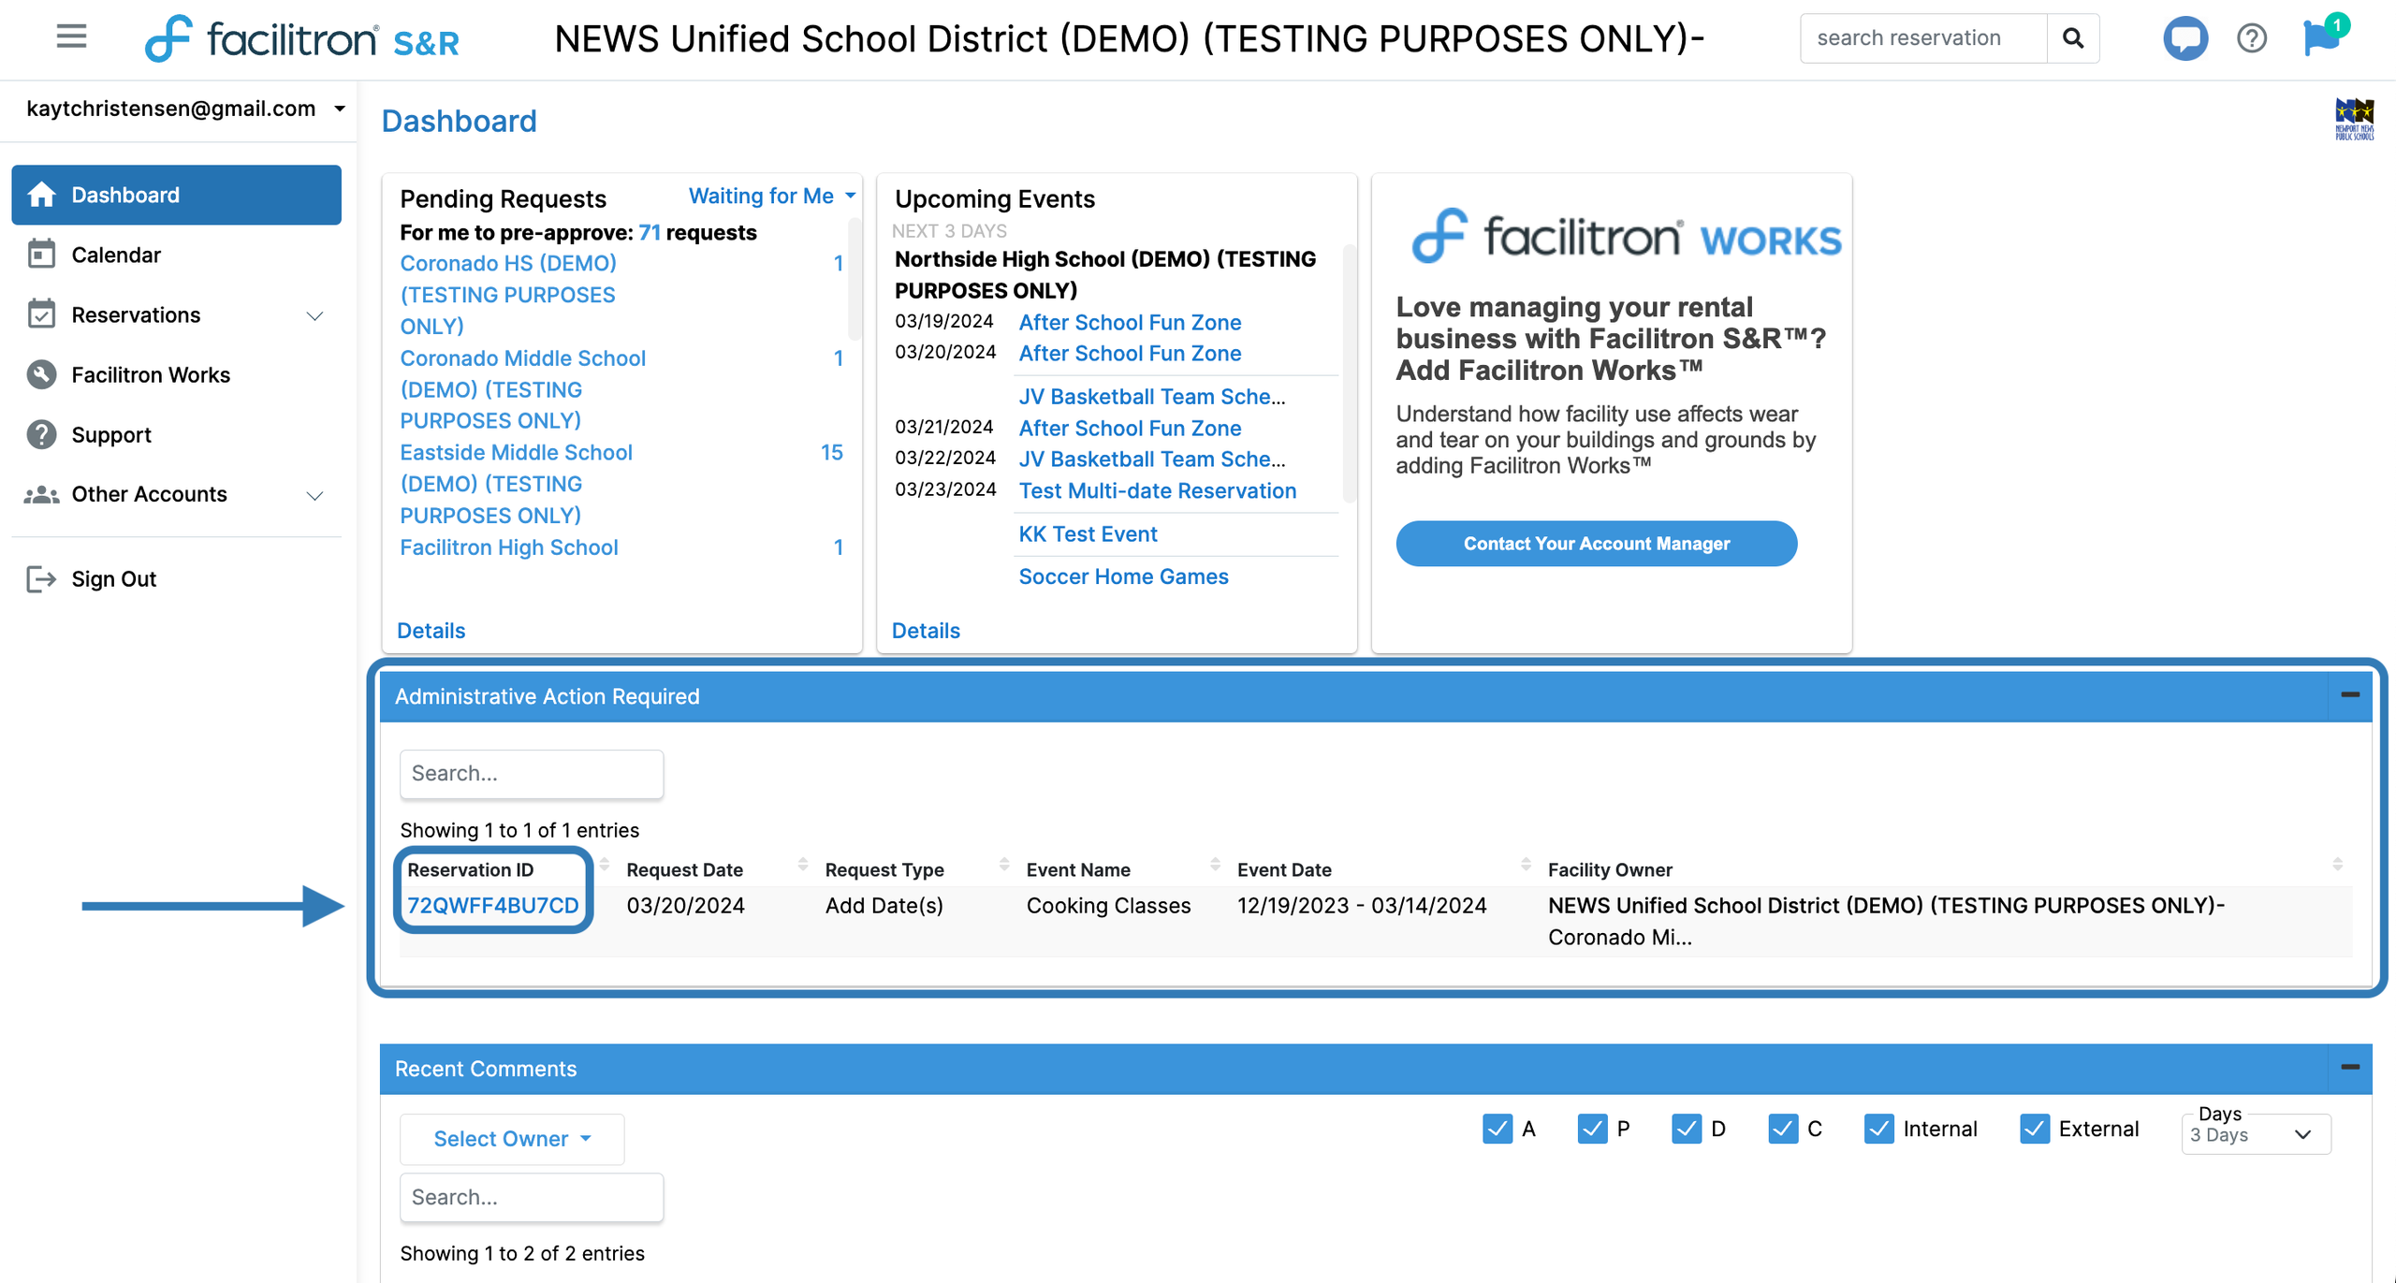Open the Days 3 Days dropdown
This screenshot has width=2396, height=1283.
[x=2256, y=1134]
